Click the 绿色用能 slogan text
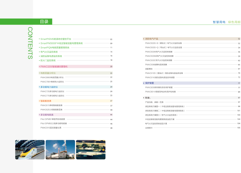This screenshot has width=241, height=173. (x=234, y=22)
